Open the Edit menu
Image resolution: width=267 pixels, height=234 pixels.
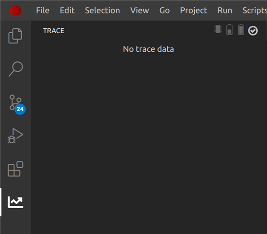pos(67,11)
